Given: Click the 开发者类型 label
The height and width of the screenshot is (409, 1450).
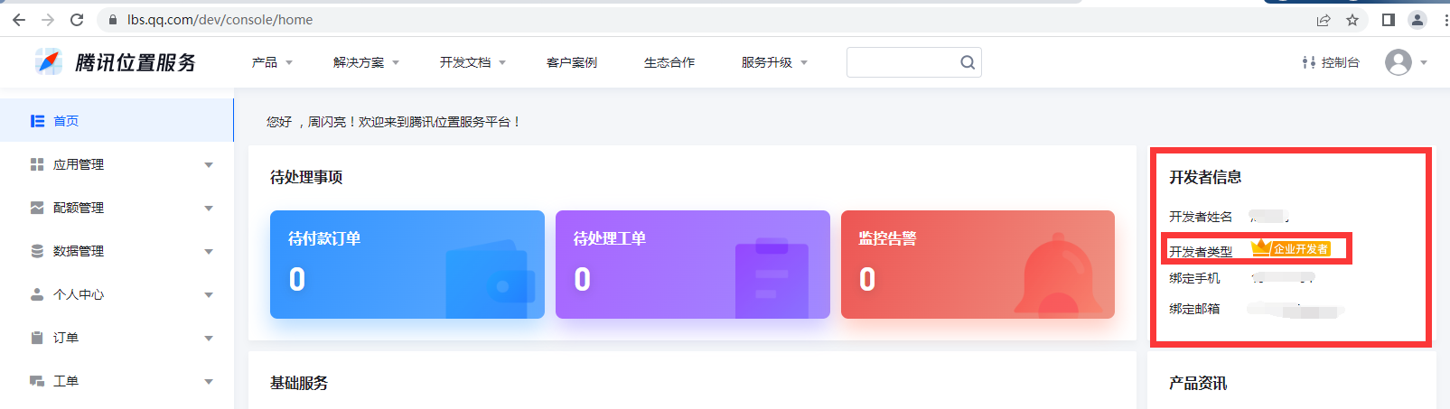Looking at the screenshot, I should (x=1201, y=251).
